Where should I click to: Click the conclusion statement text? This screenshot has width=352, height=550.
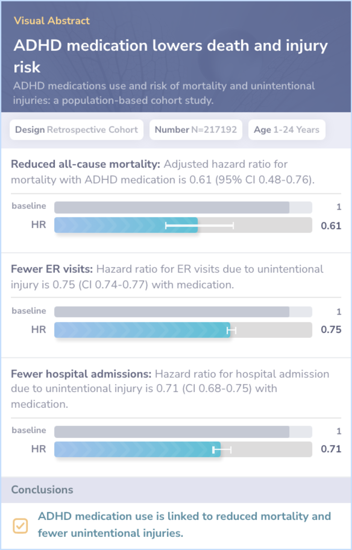tap(184, 525)
